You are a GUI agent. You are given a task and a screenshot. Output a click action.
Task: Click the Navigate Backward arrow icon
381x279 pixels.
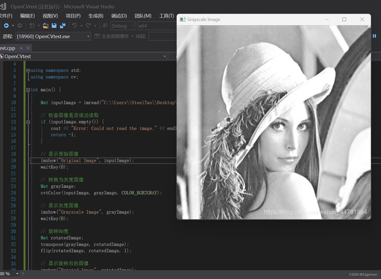pos(6,26)
